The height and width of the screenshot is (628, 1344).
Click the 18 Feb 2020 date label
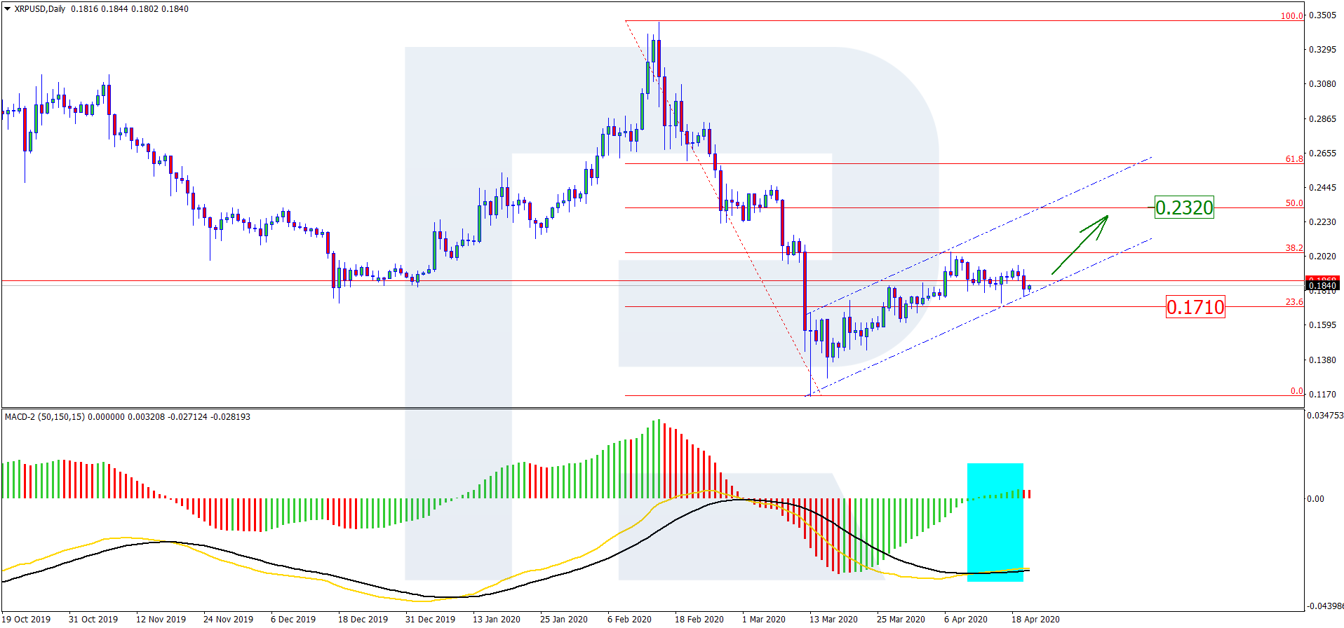pos(699,619)
